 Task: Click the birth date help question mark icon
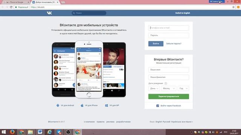pyautogui.click(x=166, y=83)
